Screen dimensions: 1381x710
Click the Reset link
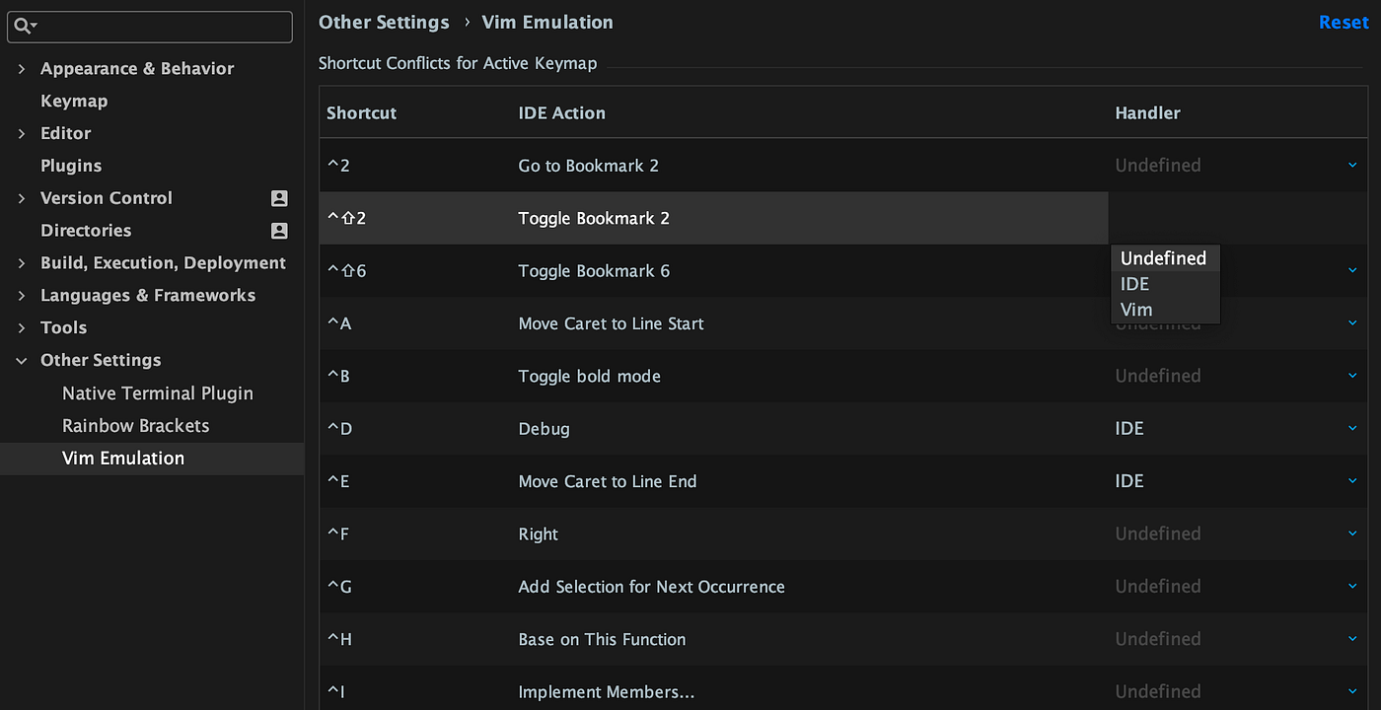1344,22
